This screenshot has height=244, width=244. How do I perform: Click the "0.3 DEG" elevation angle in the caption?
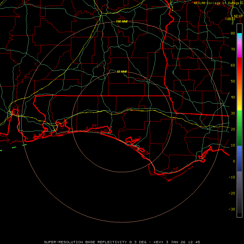138,242
